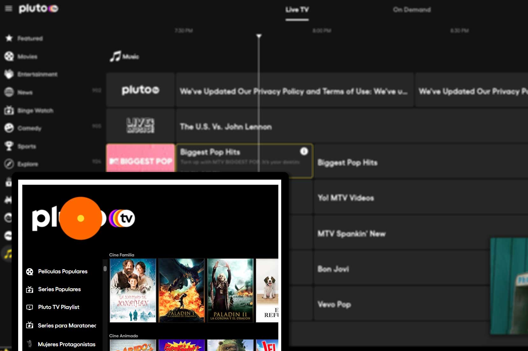Select the MTV Biggest Pop channel tile
Viewport: 528px width, 351px height.
pyautogui.click(x=140, y=158)
